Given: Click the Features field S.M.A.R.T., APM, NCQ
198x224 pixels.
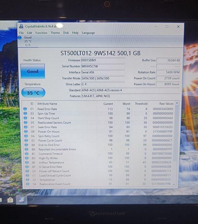Looking at the screenshot, I should (130, 96).
